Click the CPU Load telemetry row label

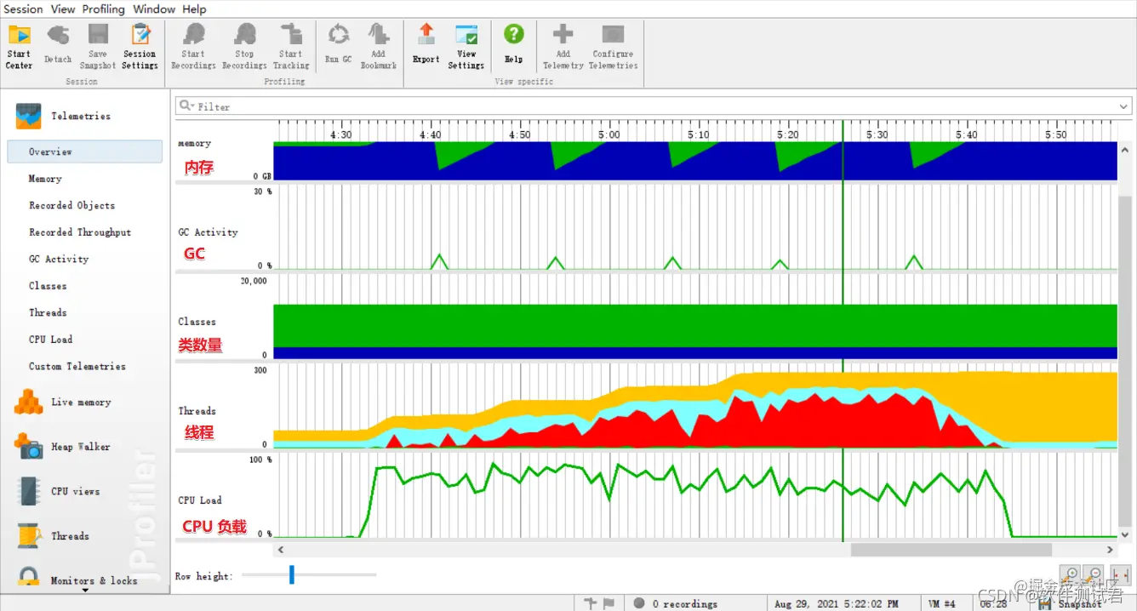click(x=200, y=500)
